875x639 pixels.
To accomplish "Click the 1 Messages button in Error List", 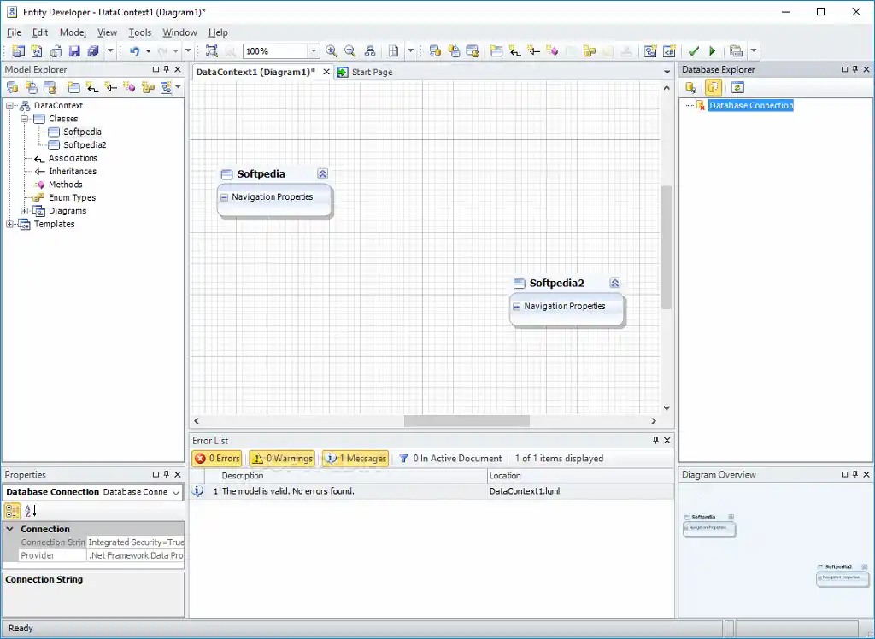I will point(355,458).
